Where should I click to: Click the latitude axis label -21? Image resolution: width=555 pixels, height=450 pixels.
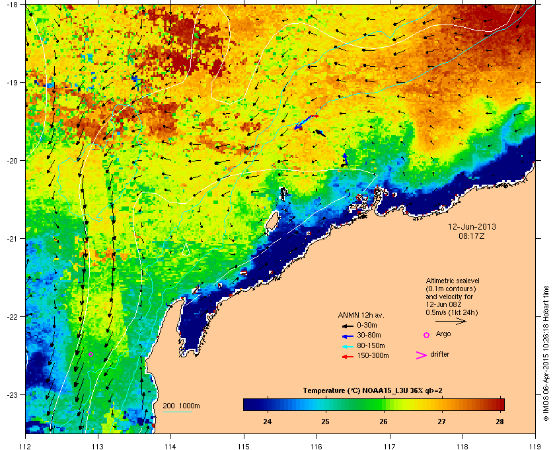click(x=13, y=239)
